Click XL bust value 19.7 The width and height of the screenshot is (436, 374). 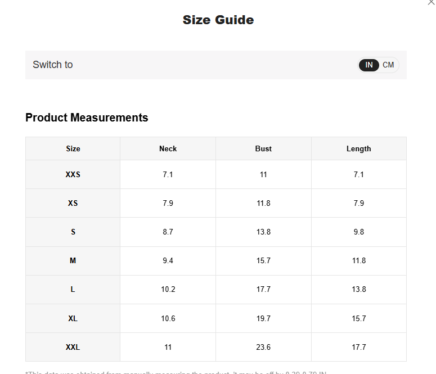pos(263,318)
